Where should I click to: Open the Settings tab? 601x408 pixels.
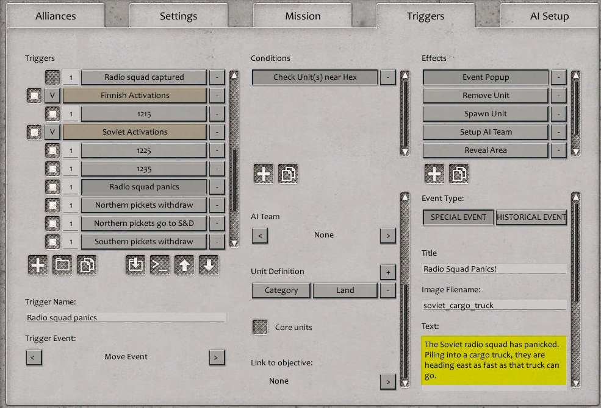[x=178, y=16]
